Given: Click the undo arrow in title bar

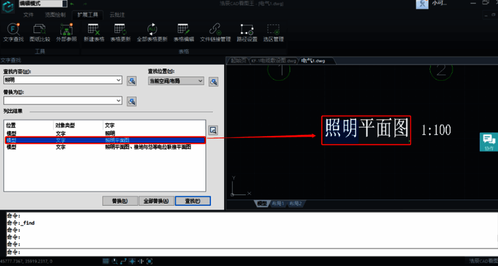Looking at the screenshot, I should 72,4.
